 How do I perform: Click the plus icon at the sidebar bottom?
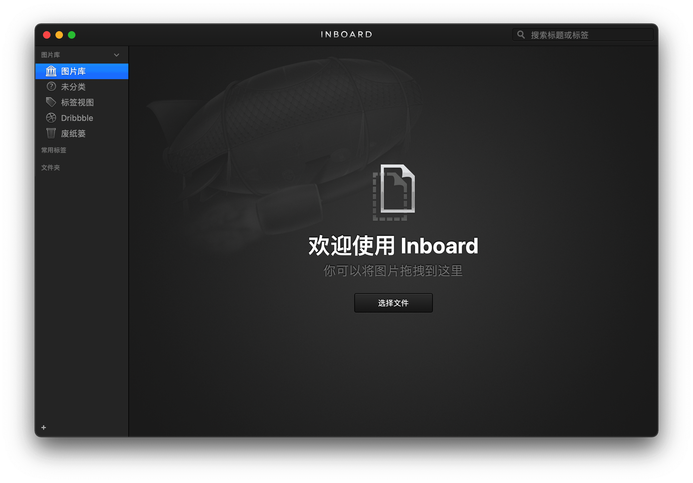(x=44, y=428)
